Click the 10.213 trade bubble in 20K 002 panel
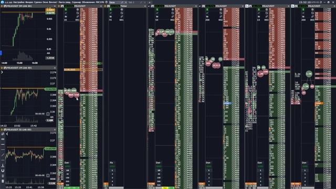Viewport: 336px width, 189px height. coord(216,65)
